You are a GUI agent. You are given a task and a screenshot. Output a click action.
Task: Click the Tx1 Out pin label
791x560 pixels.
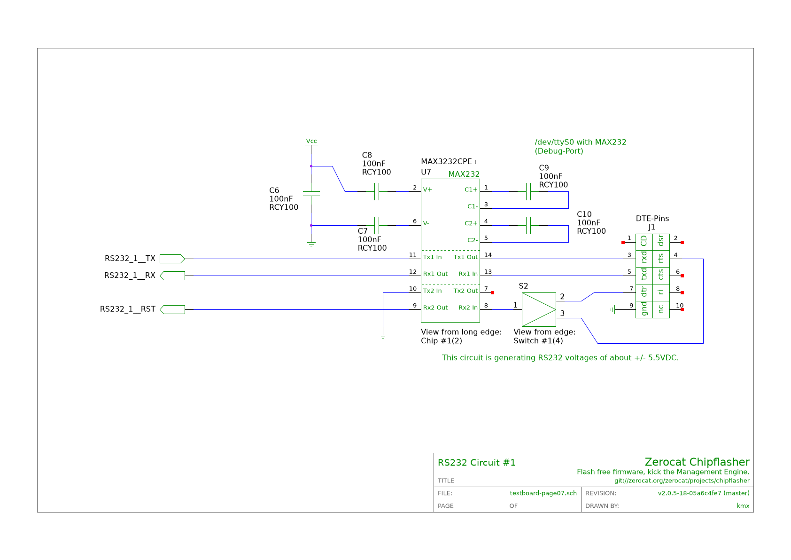(x=465, y=257)
